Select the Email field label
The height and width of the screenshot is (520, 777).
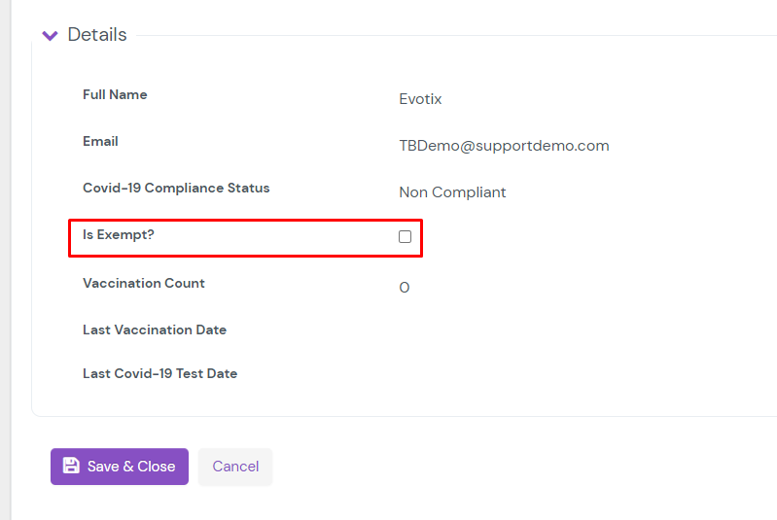coord(100,142)
